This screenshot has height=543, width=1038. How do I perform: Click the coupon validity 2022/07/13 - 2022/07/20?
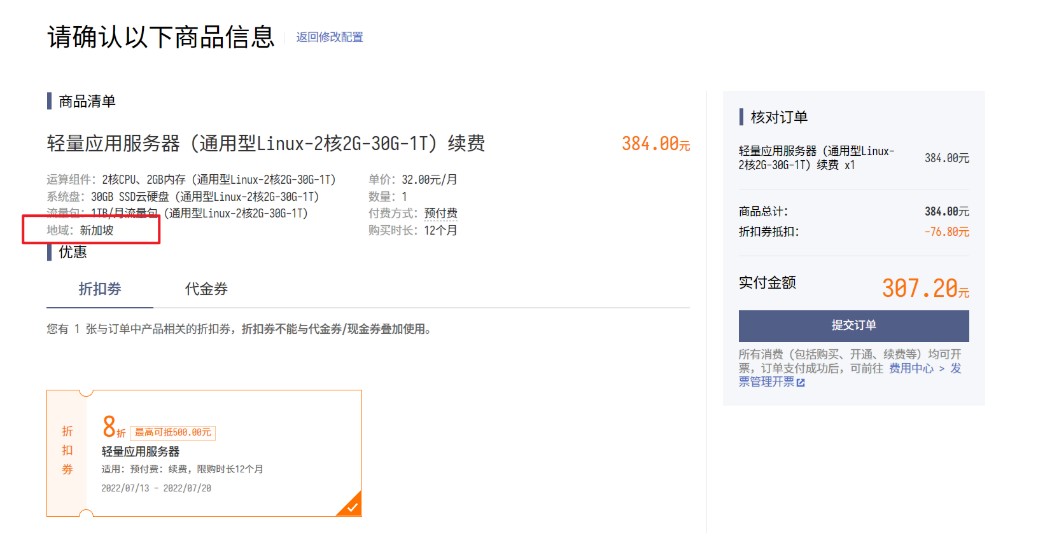point(157,488)
